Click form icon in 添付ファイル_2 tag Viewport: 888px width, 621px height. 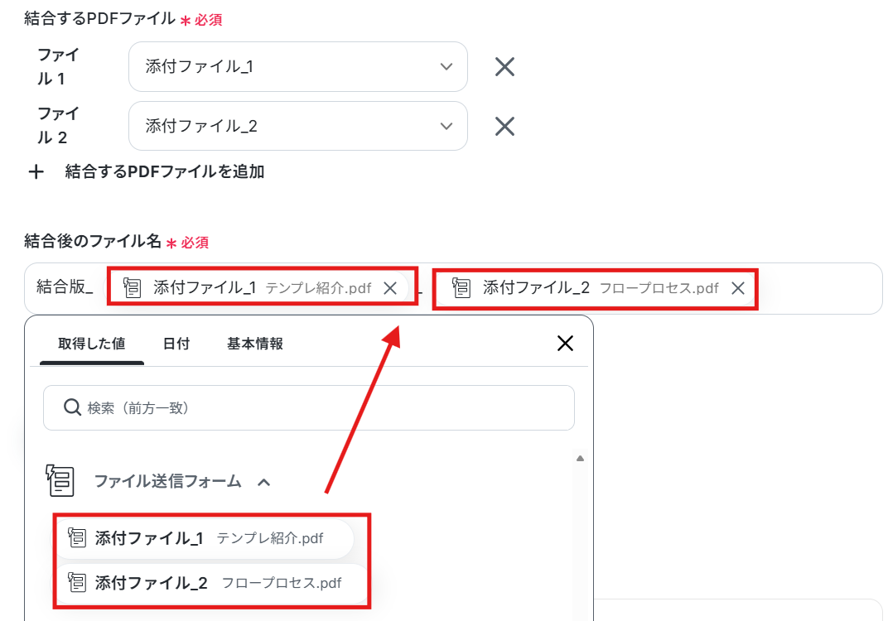[x=461, y=287]
